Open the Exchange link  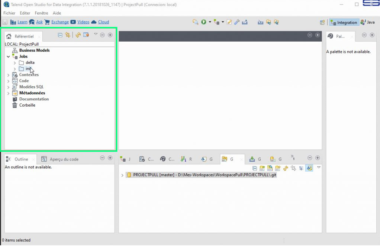point(60,22)
